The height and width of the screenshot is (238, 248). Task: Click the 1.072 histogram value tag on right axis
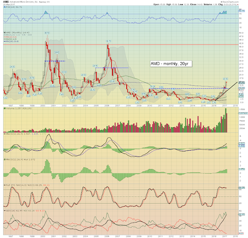coord(242,169)
